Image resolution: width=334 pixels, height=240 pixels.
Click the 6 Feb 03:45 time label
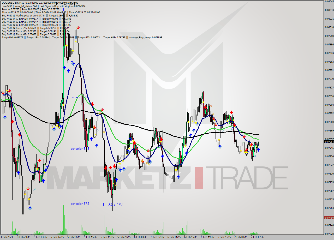(x=141, y=237)
